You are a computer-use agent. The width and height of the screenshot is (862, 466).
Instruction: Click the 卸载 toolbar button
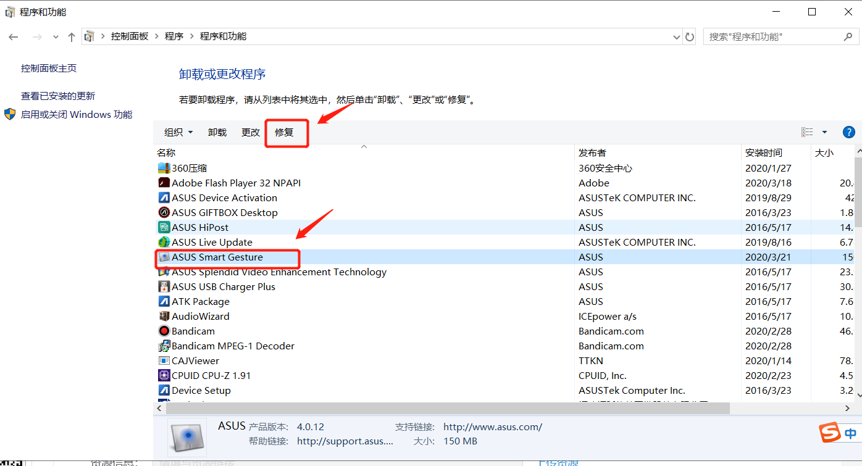[x=217, y=132]
